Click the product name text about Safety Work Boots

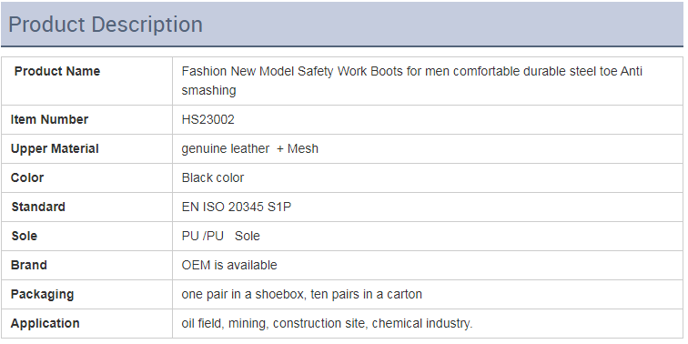[411, 81]
